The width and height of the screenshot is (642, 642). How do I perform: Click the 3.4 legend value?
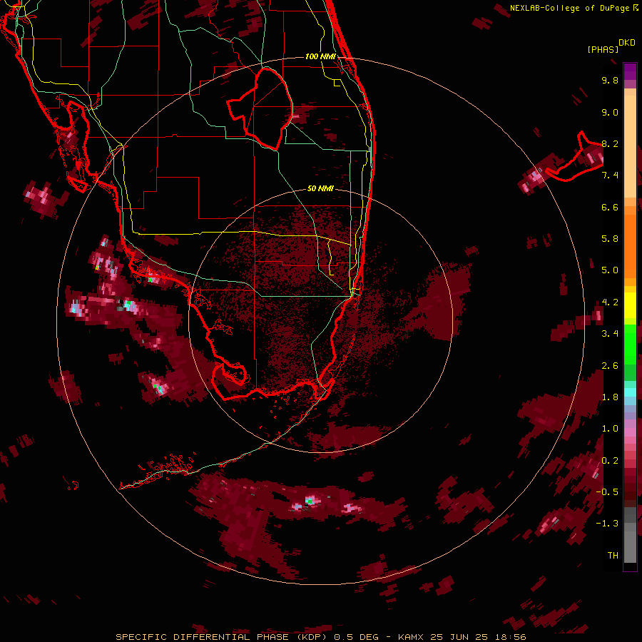[610, 334]
